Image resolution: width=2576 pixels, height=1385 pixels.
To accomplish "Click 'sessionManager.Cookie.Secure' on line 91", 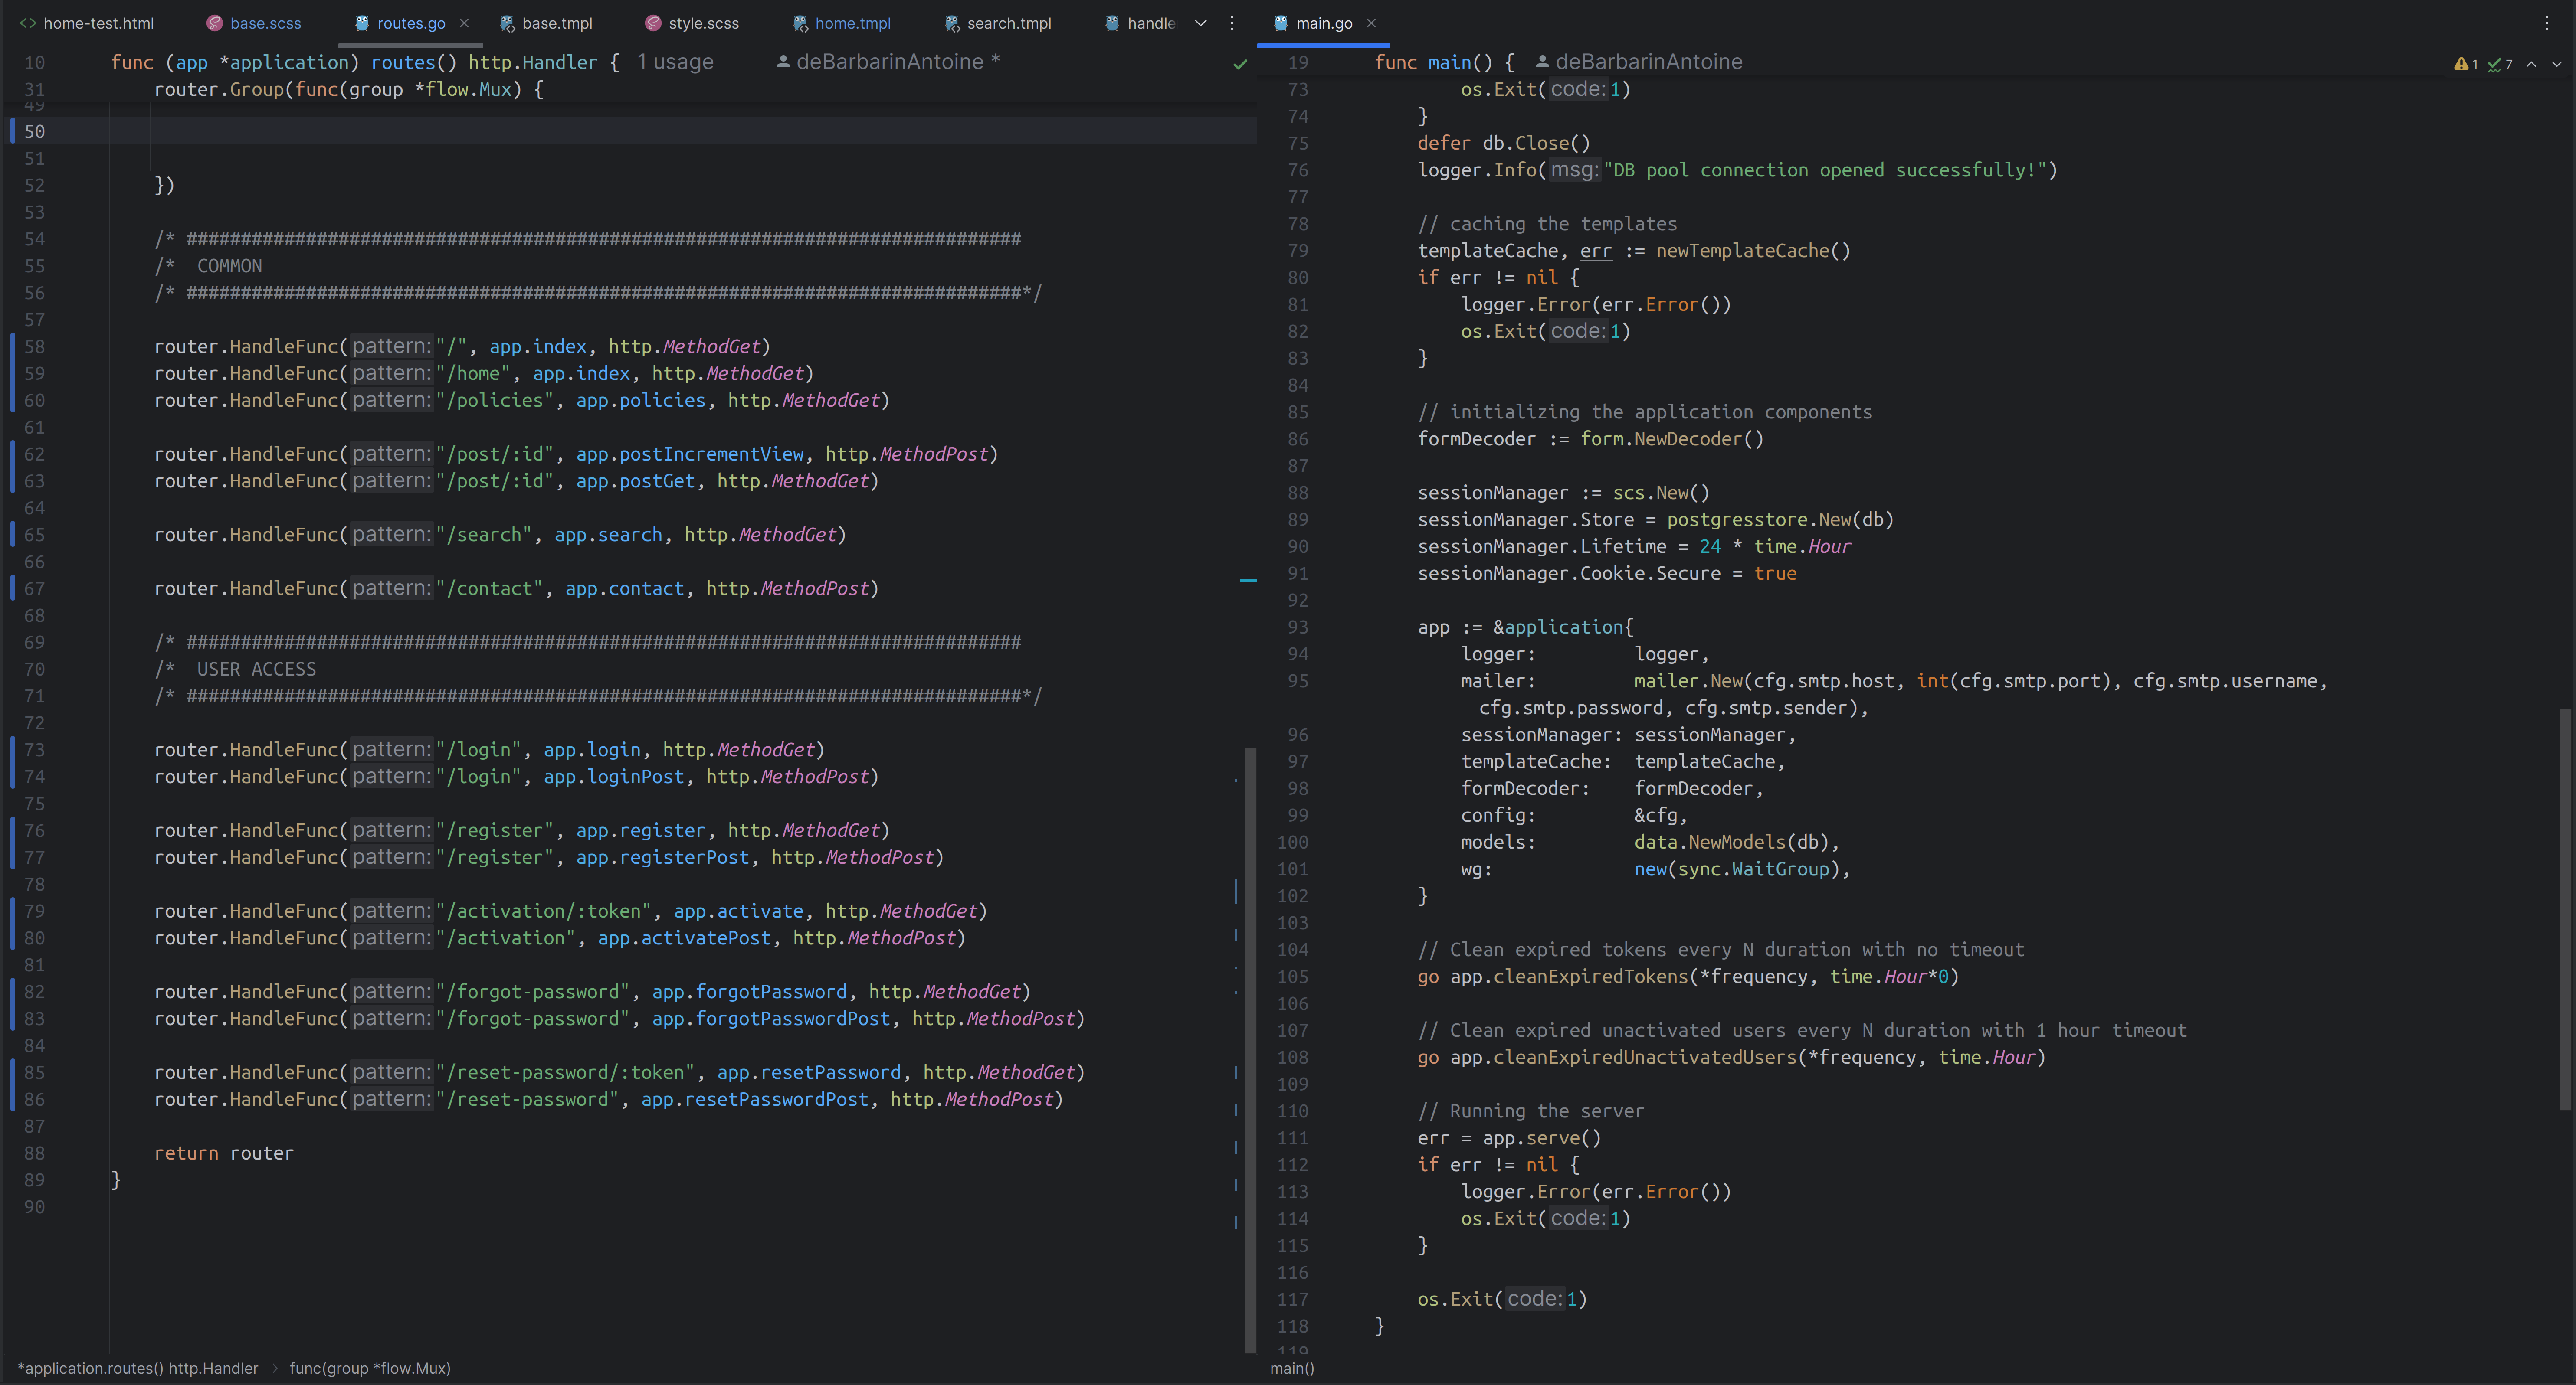I will tap(1569, 574).
